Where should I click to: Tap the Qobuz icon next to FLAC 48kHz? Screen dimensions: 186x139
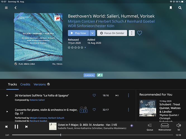pyautogui.click(x=16, y=64)
